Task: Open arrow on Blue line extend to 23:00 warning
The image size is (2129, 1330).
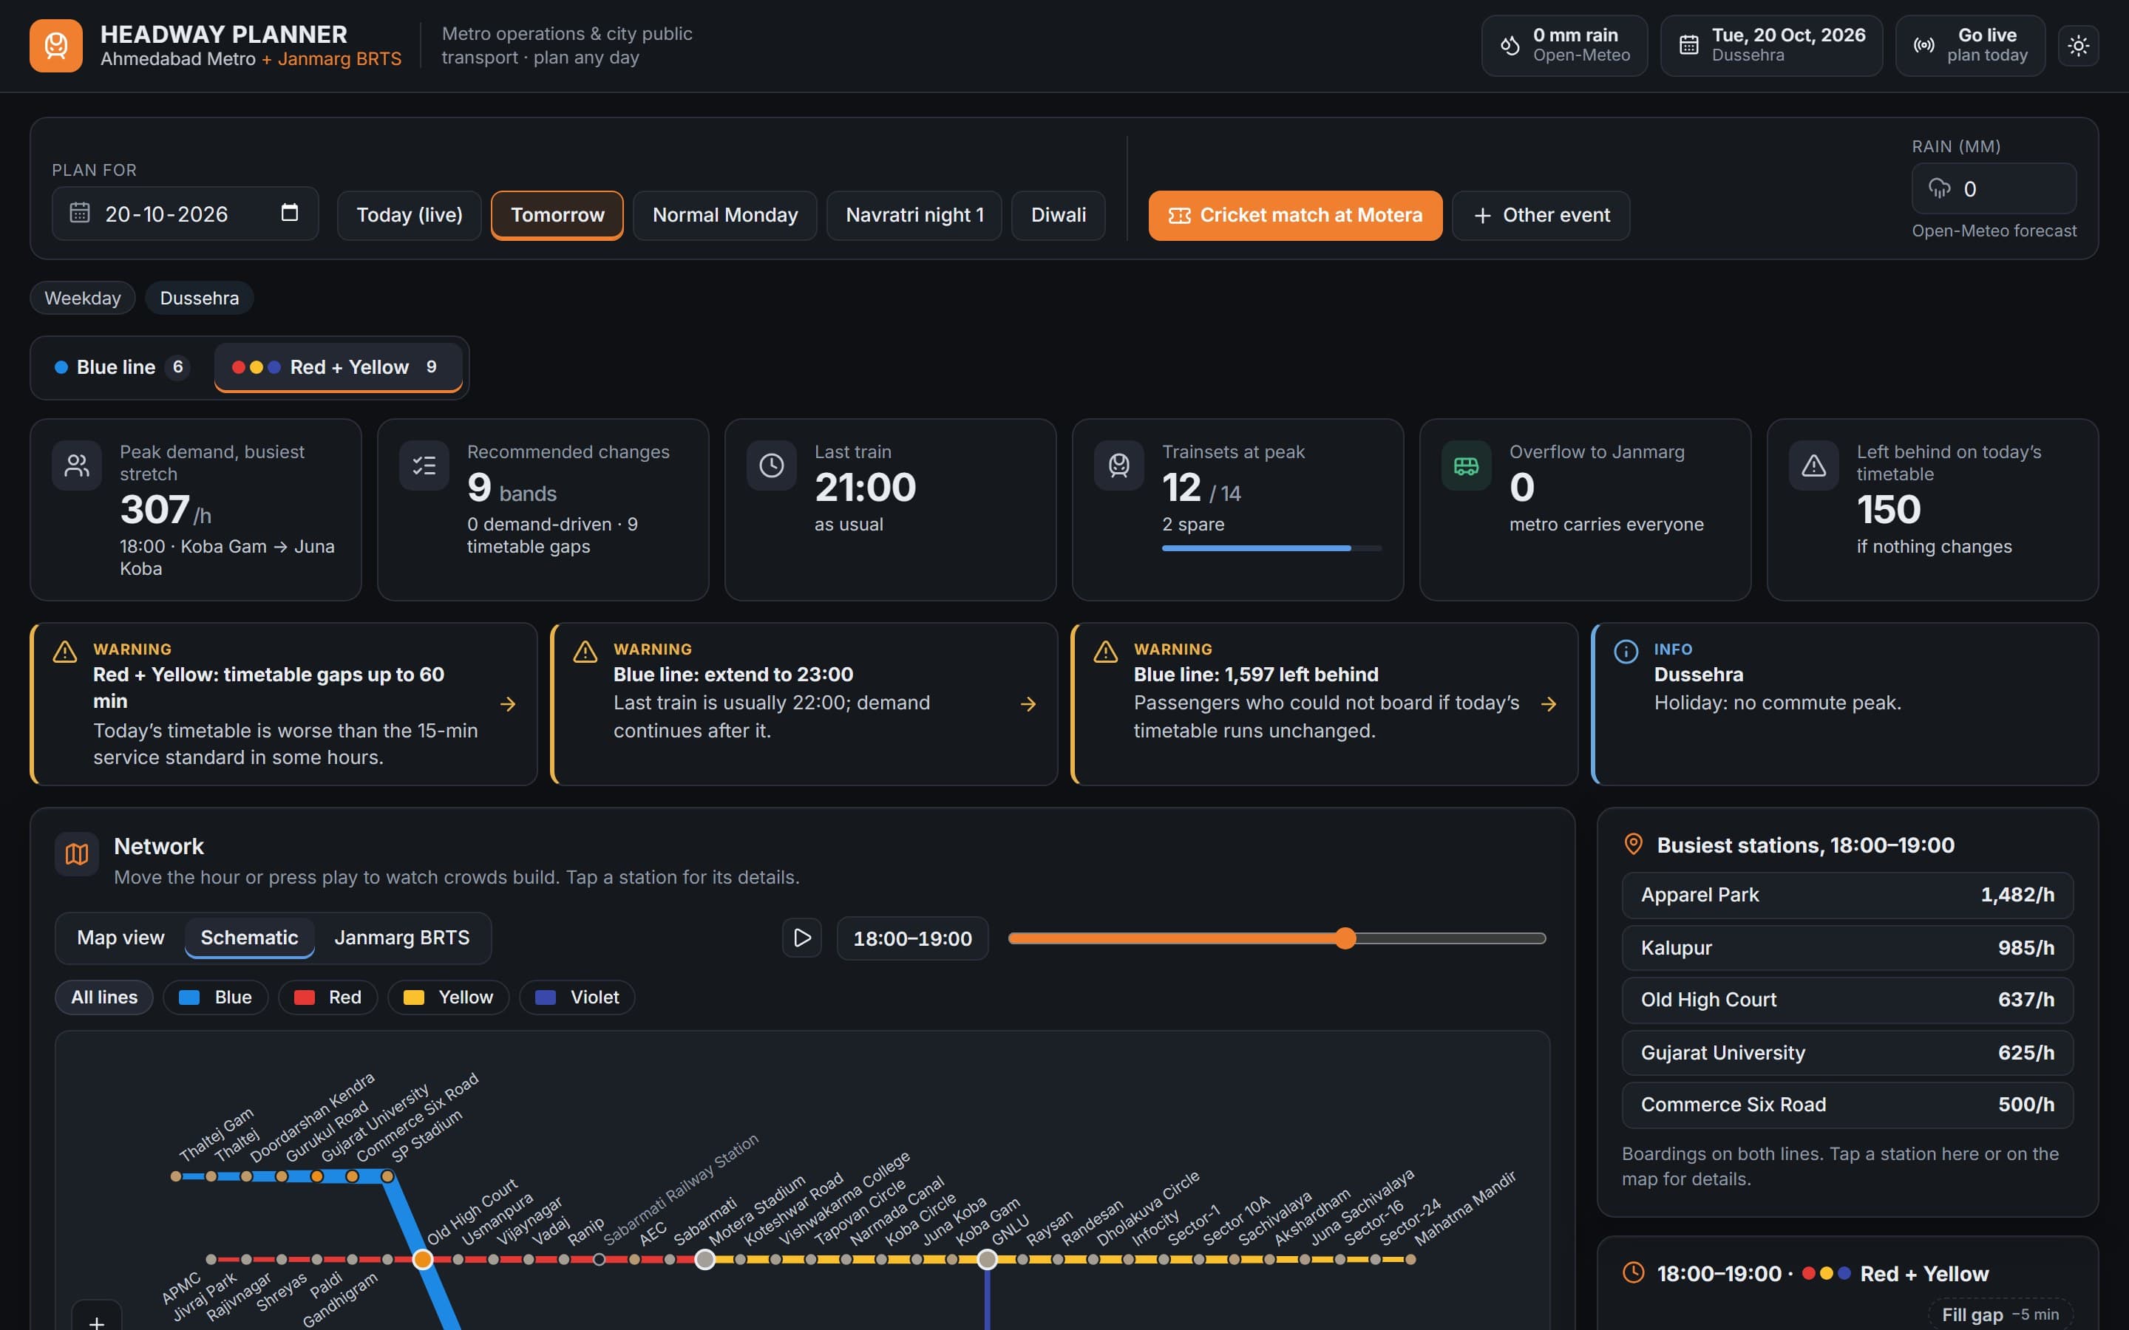Action: [1028, 703]
